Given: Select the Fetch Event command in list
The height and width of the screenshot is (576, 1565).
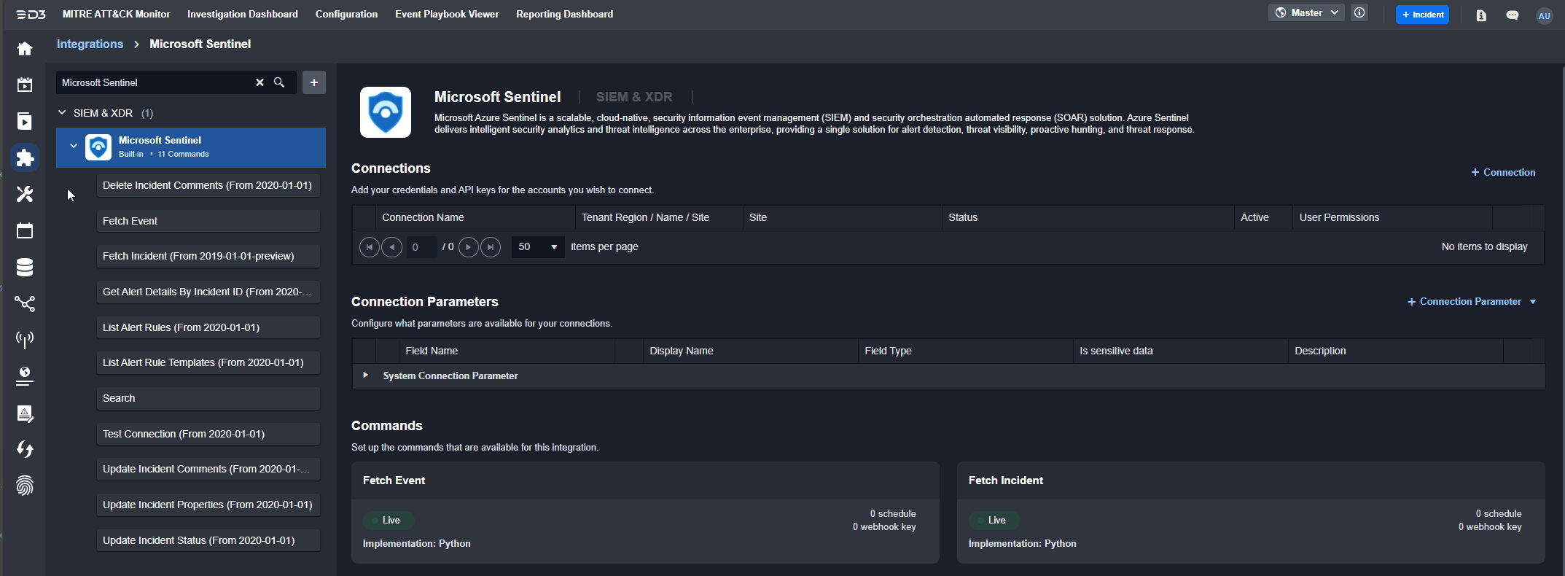Looking at the screenshot, I should coord(208,221).
